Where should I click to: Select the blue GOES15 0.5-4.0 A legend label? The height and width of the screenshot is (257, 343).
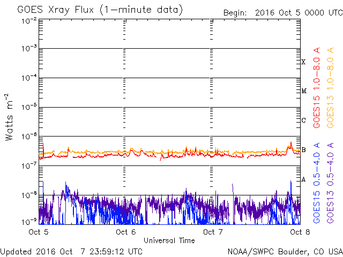pos(317,183)
